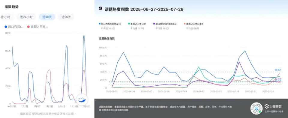Click the 40.0万 y-axis label
The image size is (288, 118).
coord(103,72)
